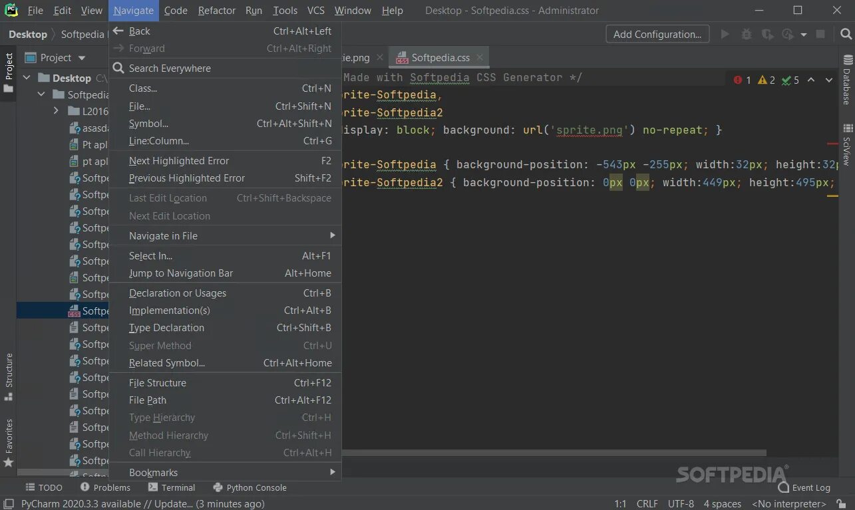This screenshot has width=855, height=510.
Task: Open the Database tool window
Action: pyautogui.click(x=847, y=80)
